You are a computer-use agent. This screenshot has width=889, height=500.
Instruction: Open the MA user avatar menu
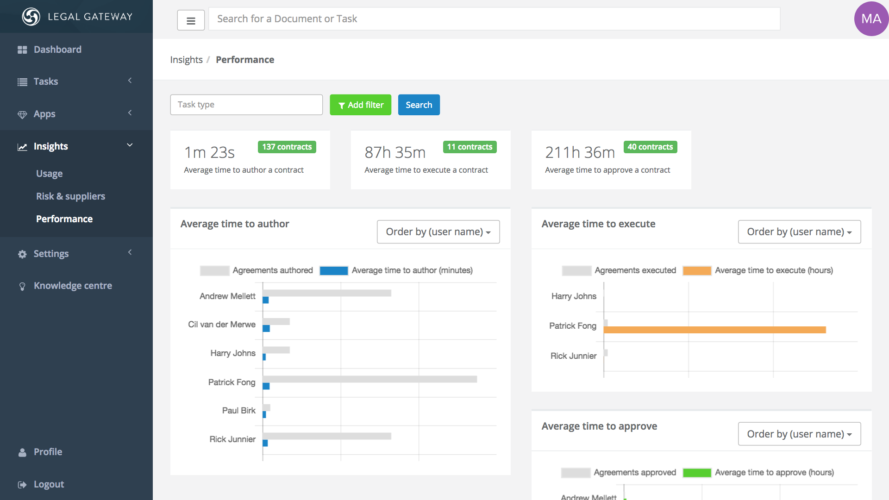pyautogui.click(x=871, y=19)
